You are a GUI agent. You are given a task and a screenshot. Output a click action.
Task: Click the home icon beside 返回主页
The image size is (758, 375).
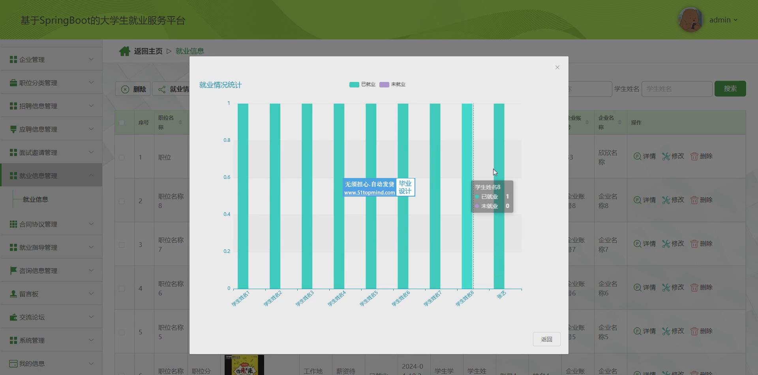[x=124, y=51]
